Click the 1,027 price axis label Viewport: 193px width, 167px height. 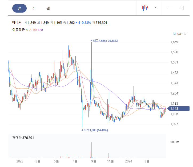(174, 124)
